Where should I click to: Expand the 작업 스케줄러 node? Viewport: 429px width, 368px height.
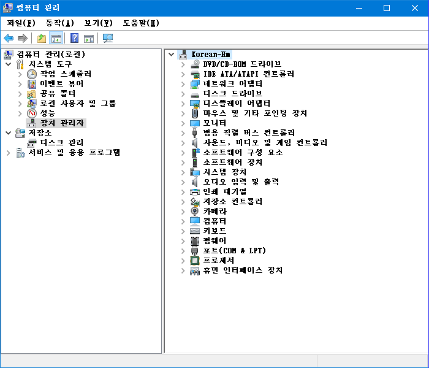point(20,74)
